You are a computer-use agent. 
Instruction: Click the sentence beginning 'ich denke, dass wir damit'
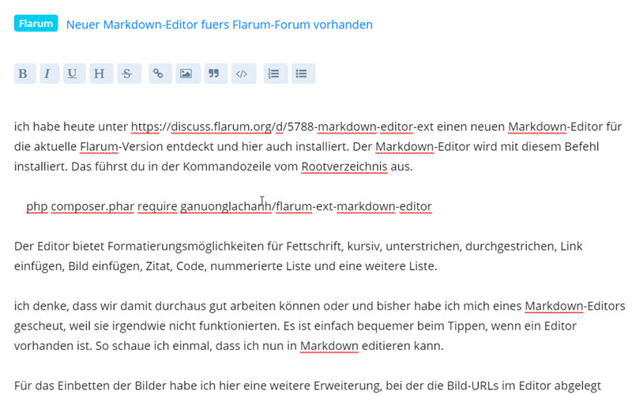(x=320, y=306)
